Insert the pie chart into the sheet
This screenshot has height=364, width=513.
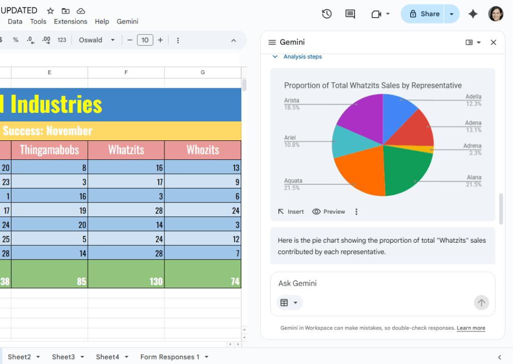(x=291, y=211)
